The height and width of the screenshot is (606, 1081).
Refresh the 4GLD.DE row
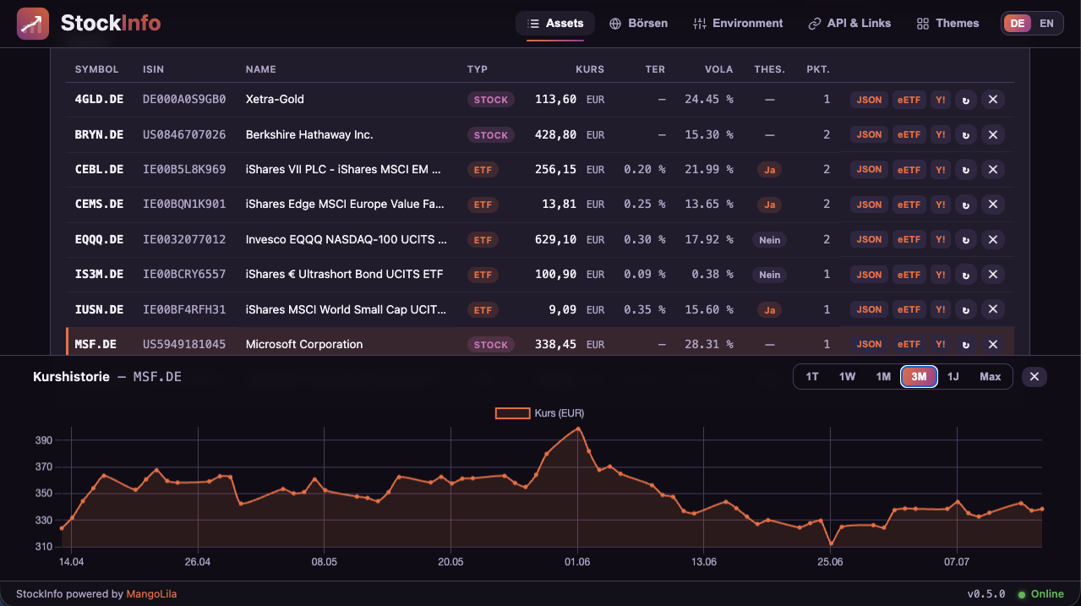point(966,100)
